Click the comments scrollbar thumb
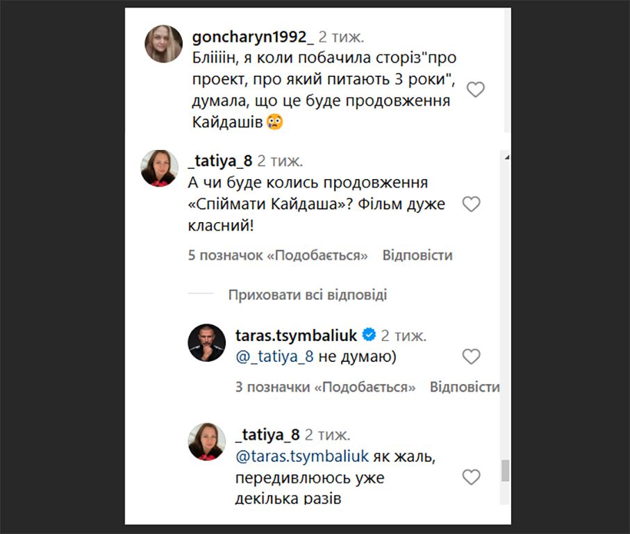 pos(505,470)
